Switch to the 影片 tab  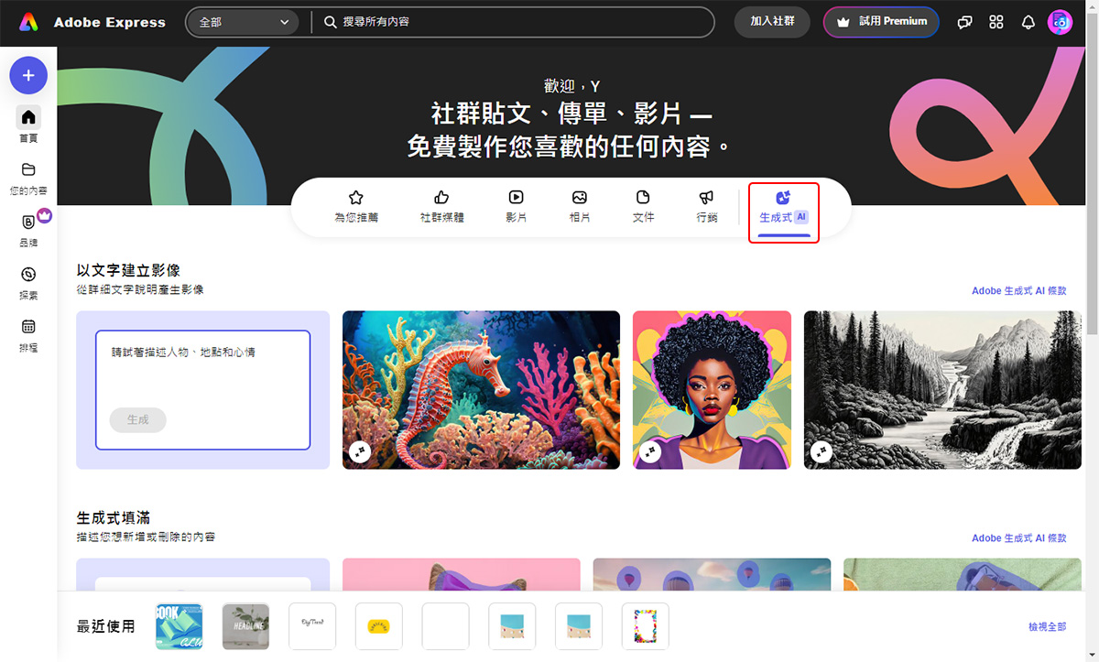pos(517,205)
